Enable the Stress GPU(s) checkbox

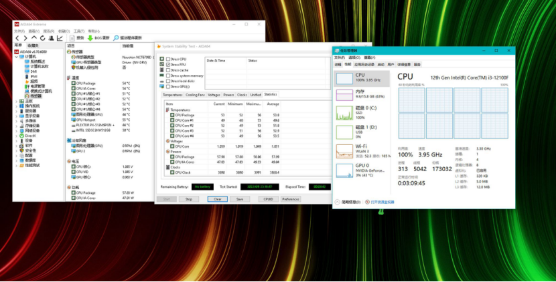167,86
